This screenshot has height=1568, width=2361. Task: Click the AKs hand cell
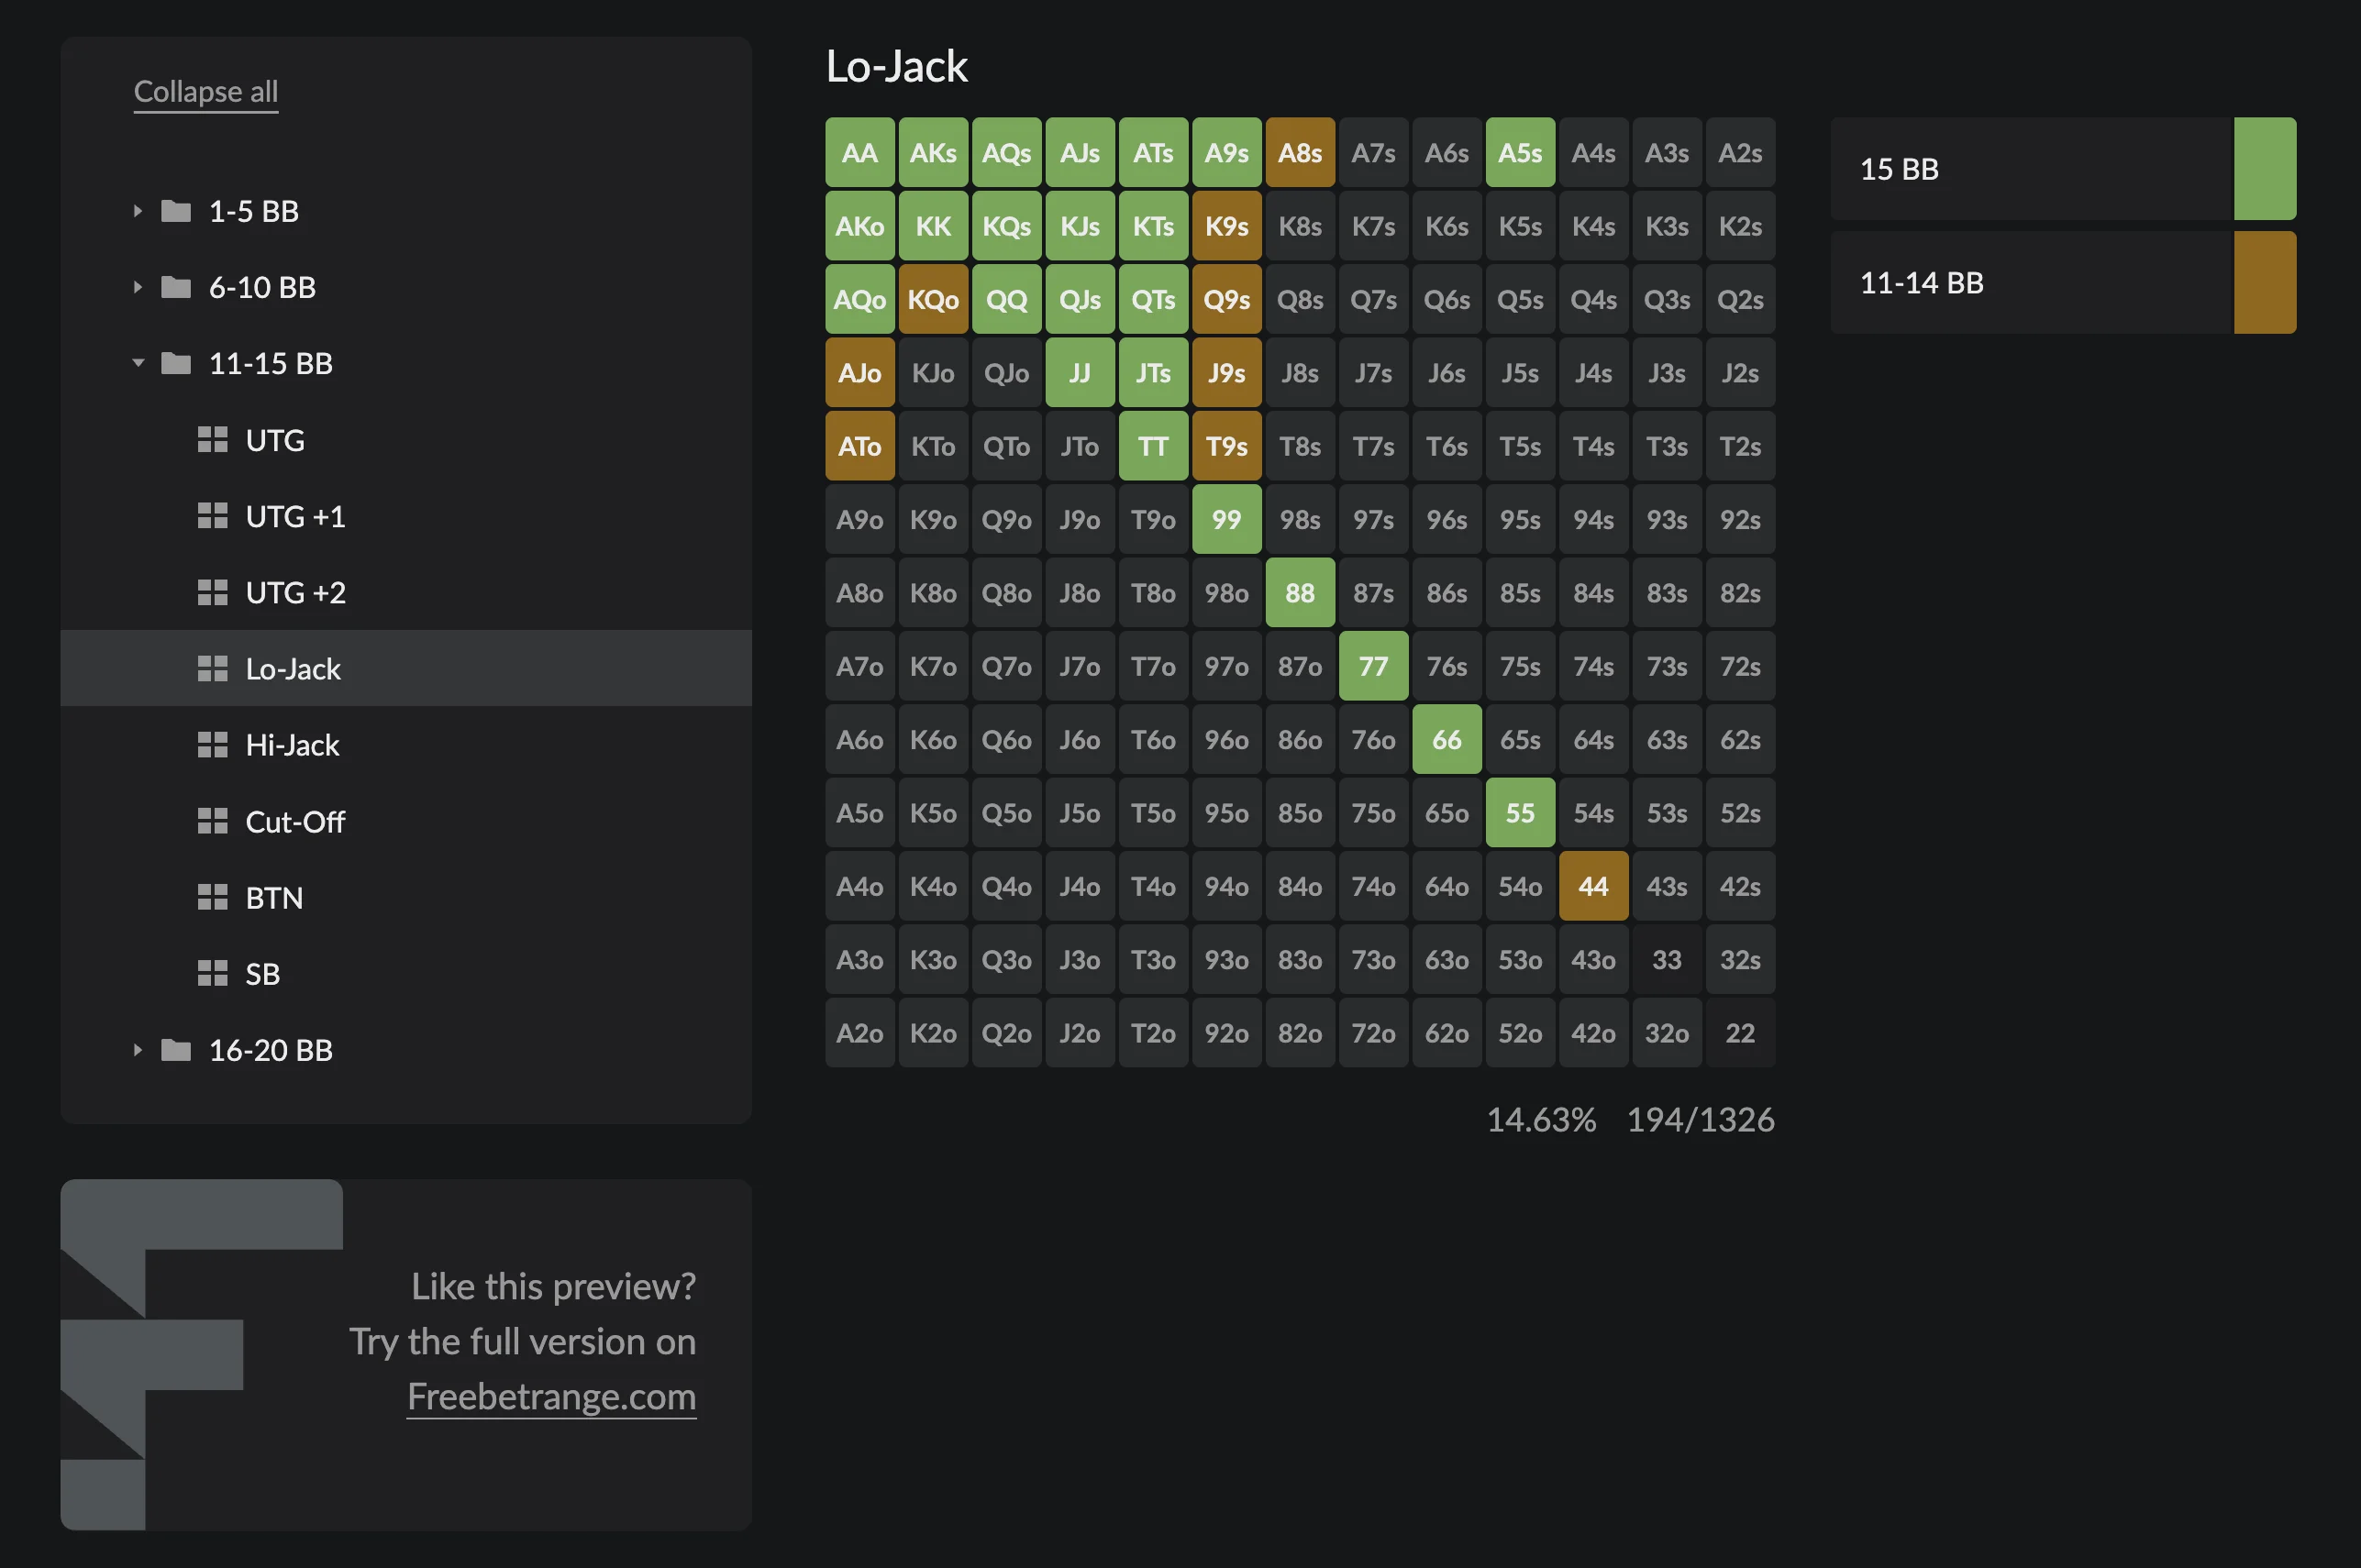click(933, 153)
